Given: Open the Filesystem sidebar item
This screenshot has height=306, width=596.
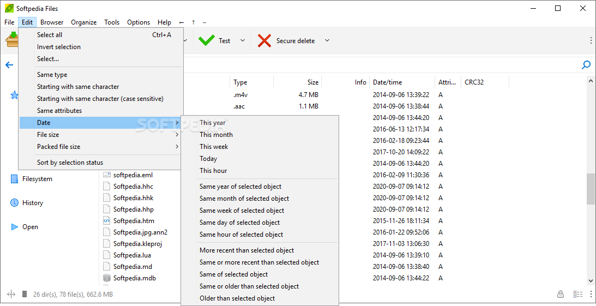Looking at the screenshot, I should click(x=32, y=179).
